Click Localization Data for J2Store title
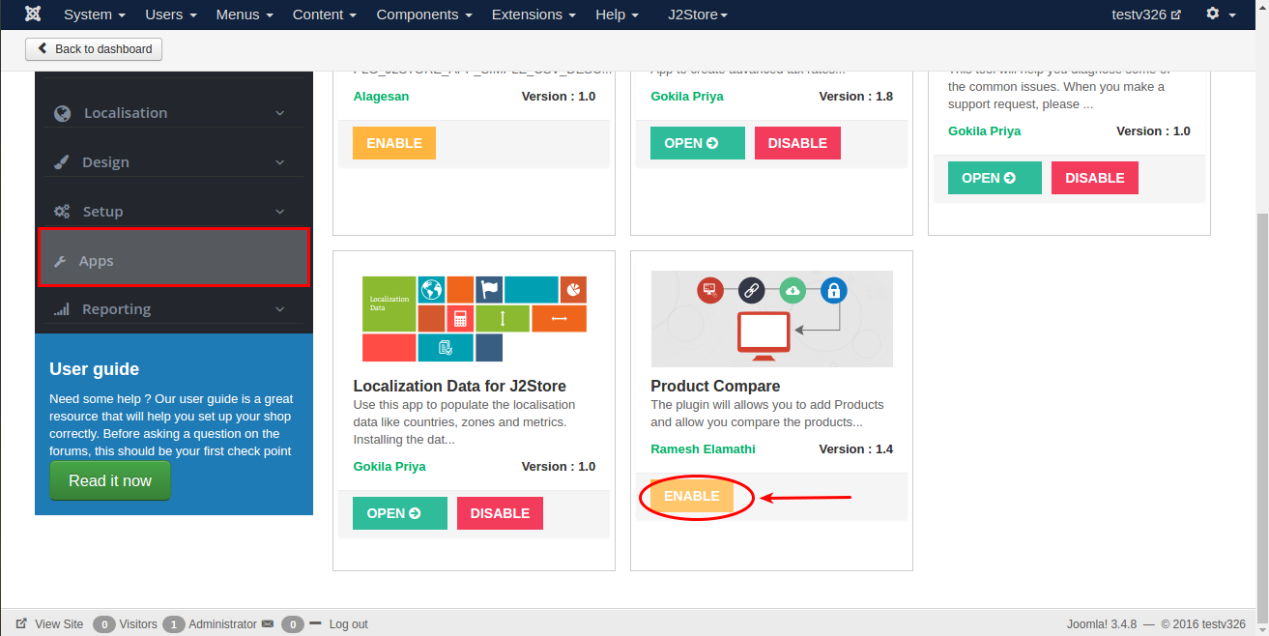Screen dimensions: 1269x636 tap(460, 386)
